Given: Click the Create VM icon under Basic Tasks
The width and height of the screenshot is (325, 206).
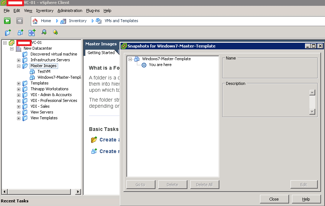Looking at the screenshot, I should 94,151.
